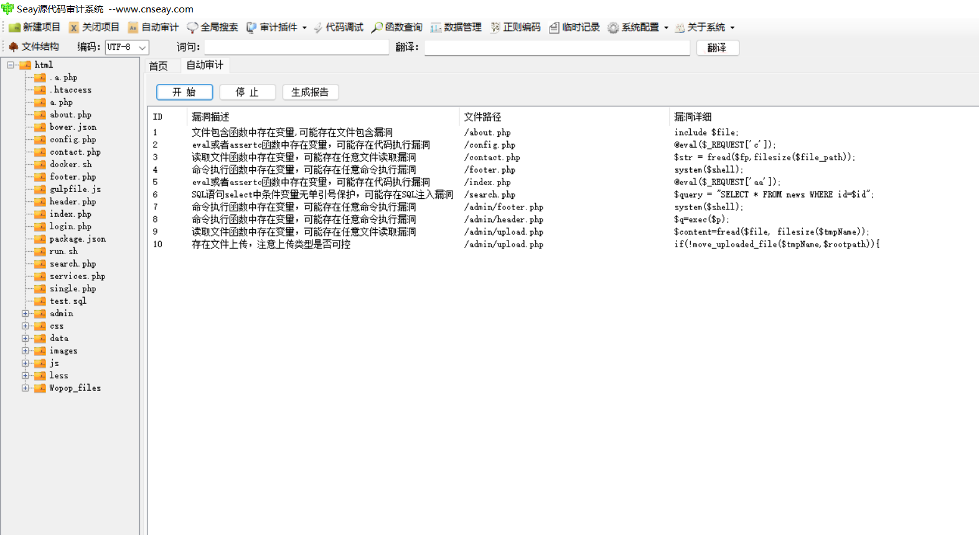Viewport: 979px width, 535px height.
Task: Select config.php in file tree
Action: click(73, 139)
